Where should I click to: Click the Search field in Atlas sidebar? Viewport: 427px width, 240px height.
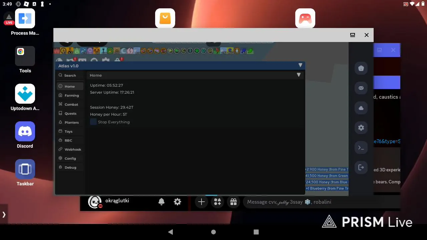(x=70, y=75)
